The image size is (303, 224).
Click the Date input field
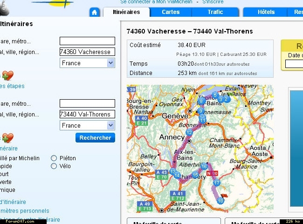click(x=294, y=64)
